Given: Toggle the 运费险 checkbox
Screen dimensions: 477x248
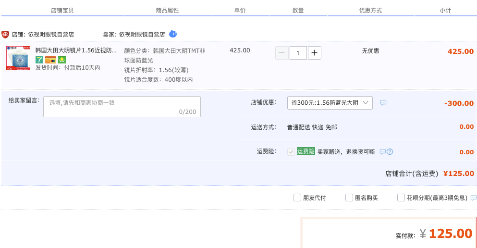Looking at the screenshot, I should coord(291,151).
